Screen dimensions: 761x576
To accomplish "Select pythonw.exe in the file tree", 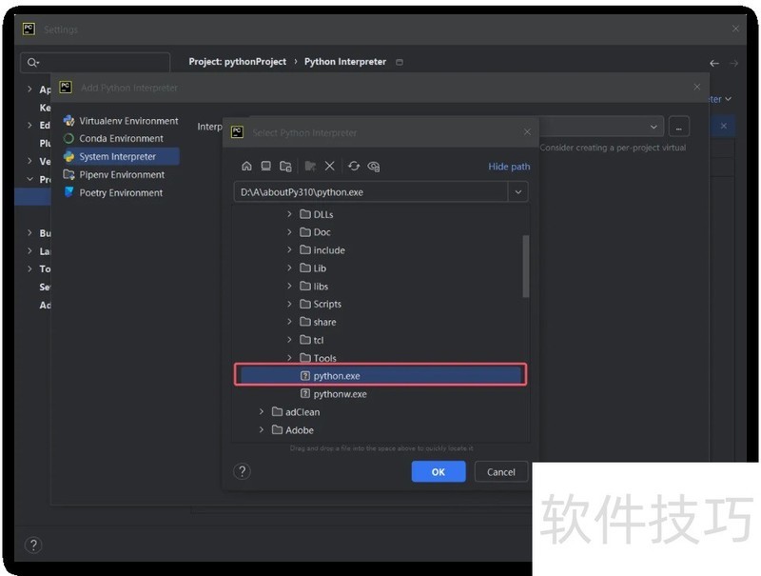I will click(x=340, y=394).
